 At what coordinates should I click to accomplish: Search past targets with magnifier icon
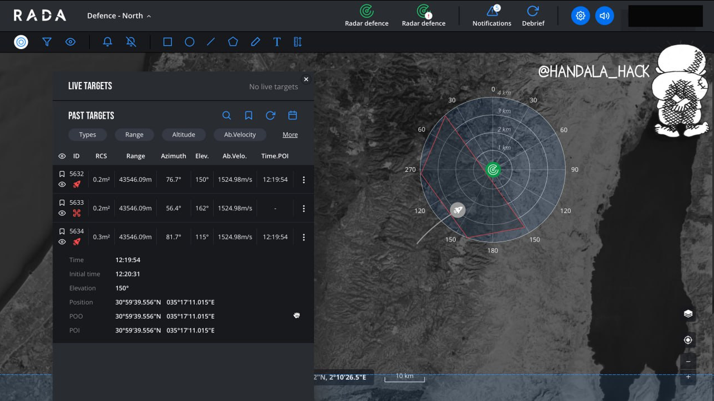(x=226, y=115)
